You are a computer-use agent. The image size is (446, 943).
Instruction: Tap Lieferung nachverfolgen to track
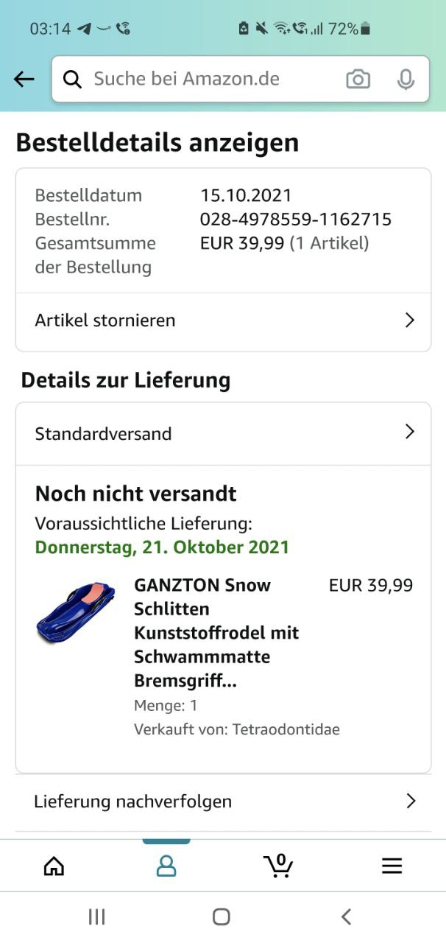click(132, 802)
